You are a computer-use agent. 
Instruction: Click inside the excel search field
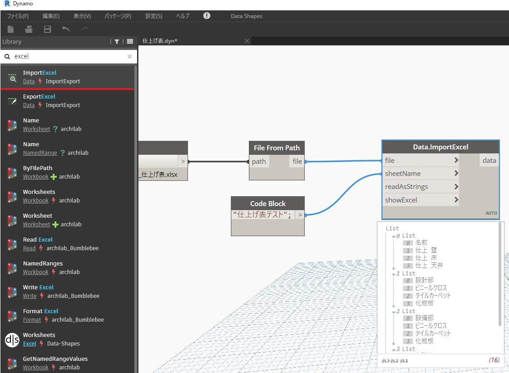[70, 56]
